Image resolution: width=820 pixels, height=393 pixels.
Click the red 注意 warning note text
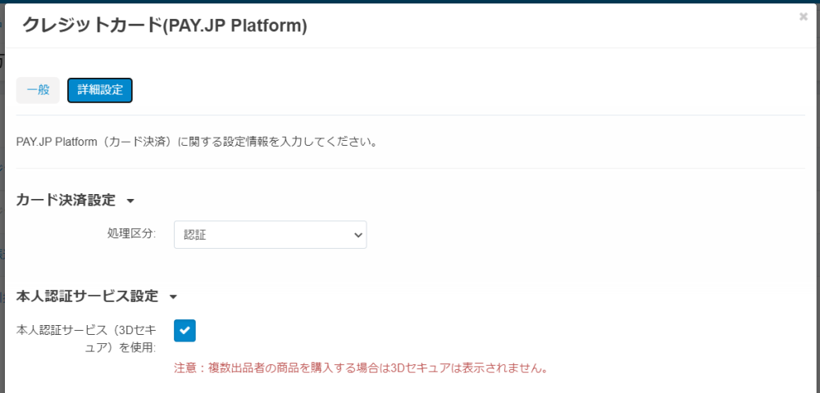[x=361, y=368]
